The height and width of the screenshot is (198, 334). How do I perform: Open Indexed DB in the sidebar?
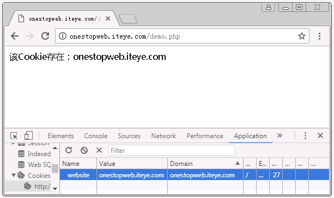point(34,154)
